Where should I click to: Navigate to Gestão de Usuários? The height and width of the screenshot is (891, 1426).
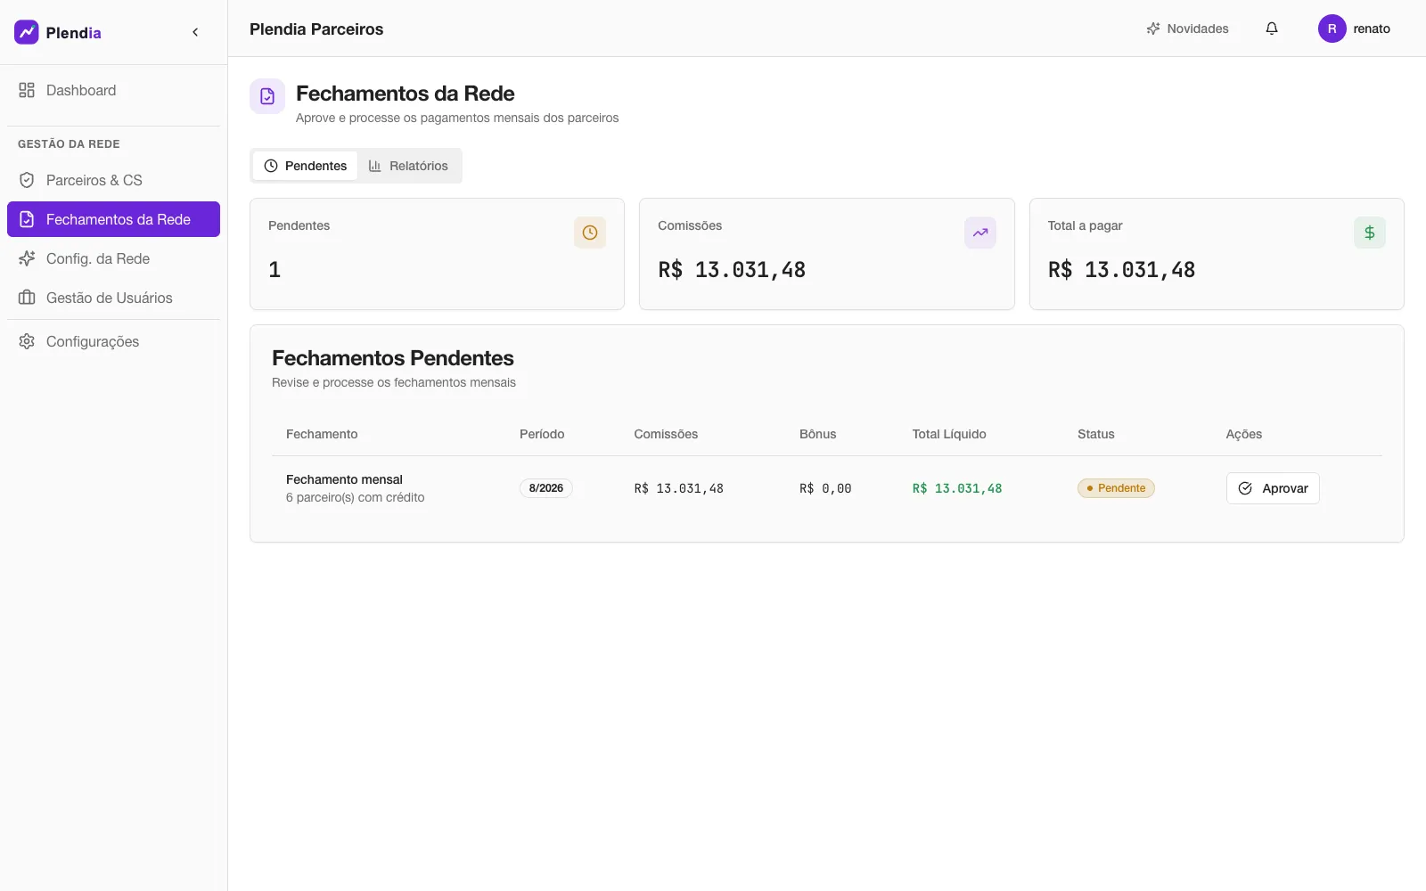[x=113, y=298]
